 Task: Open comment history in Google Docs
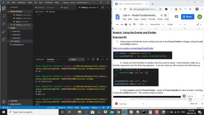(176, 17)
